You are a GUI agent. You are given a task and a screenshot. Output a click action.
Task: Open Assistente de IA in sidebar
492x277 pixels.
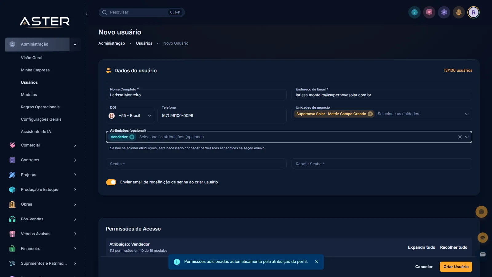[x=36, y=132]
